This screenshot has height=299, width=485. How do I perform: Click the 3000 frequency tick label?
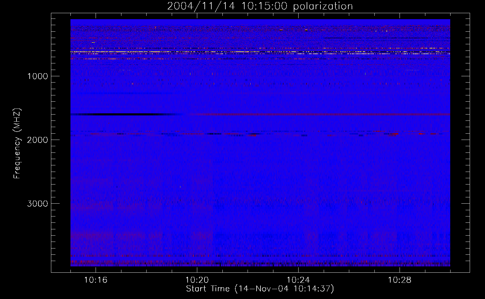(37, 204)
